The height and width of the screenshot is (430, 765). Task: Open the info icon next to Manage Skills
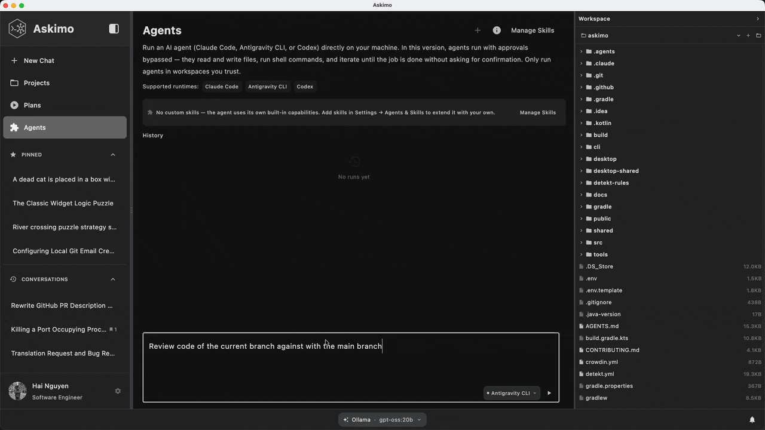tap(497, 30)
